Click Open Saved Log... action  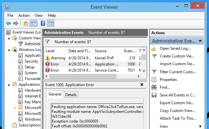point(175,48)
